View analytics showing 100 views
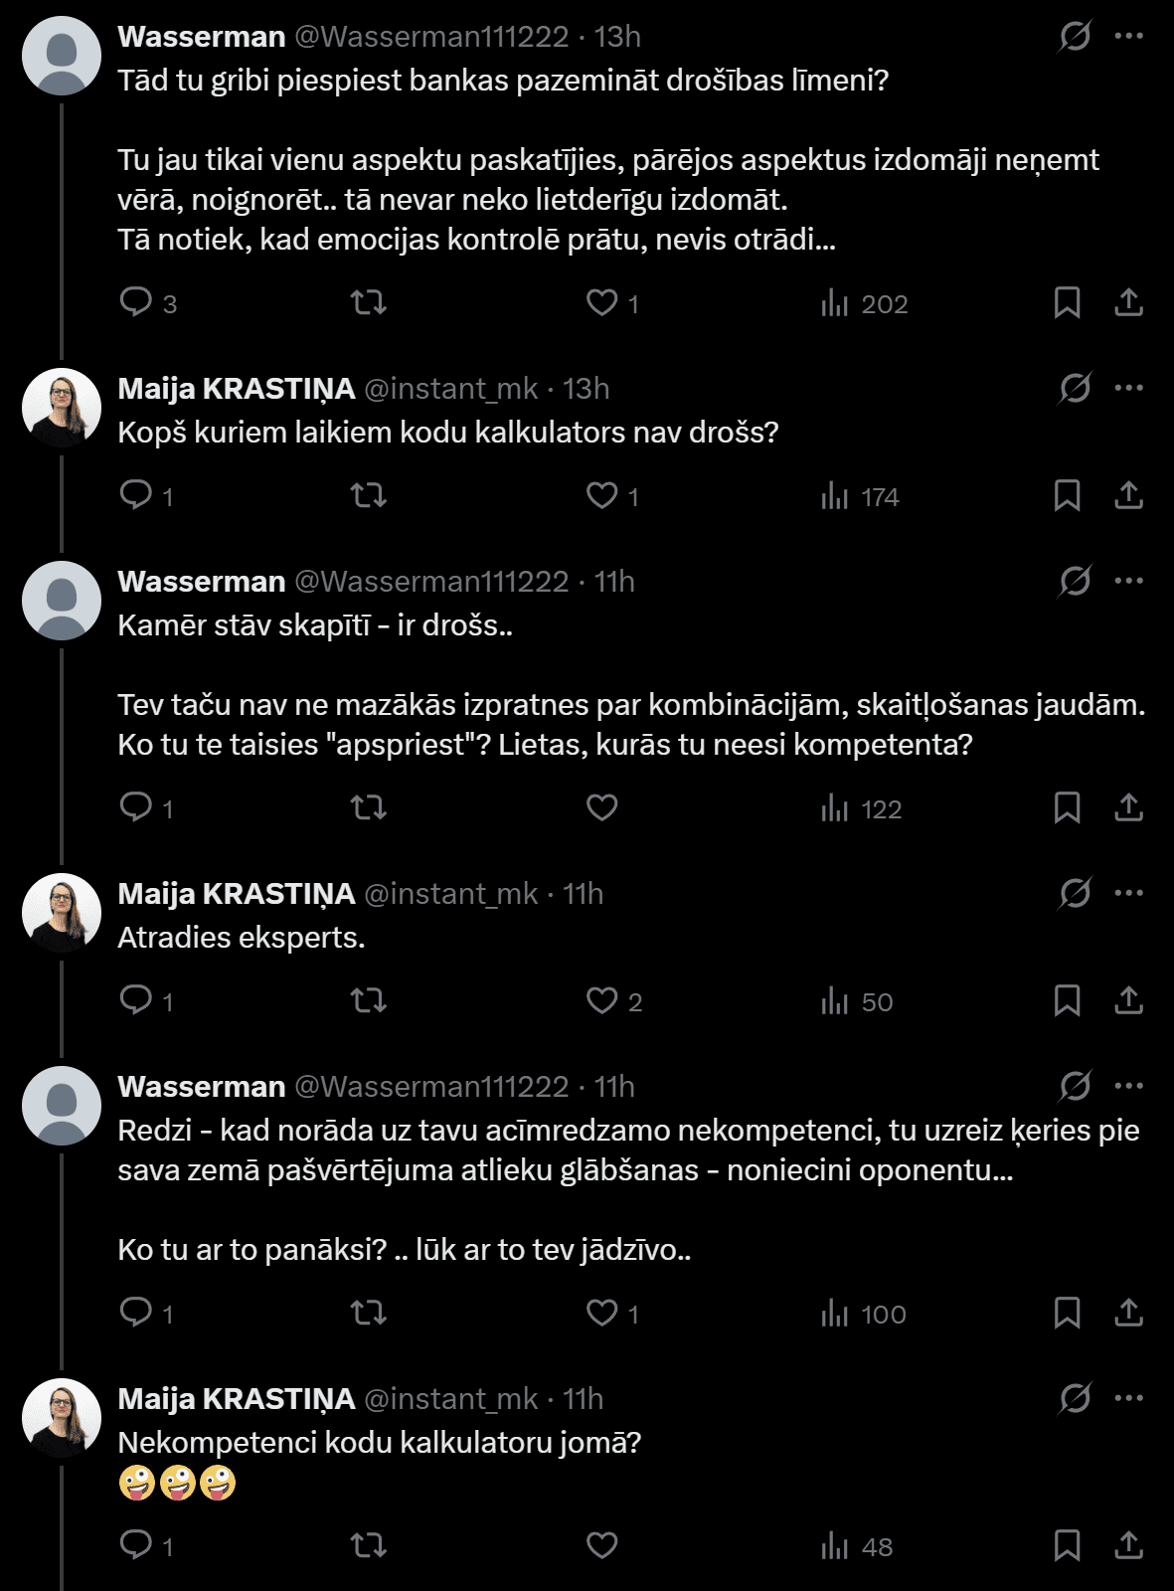 [x=863, y=1313]
